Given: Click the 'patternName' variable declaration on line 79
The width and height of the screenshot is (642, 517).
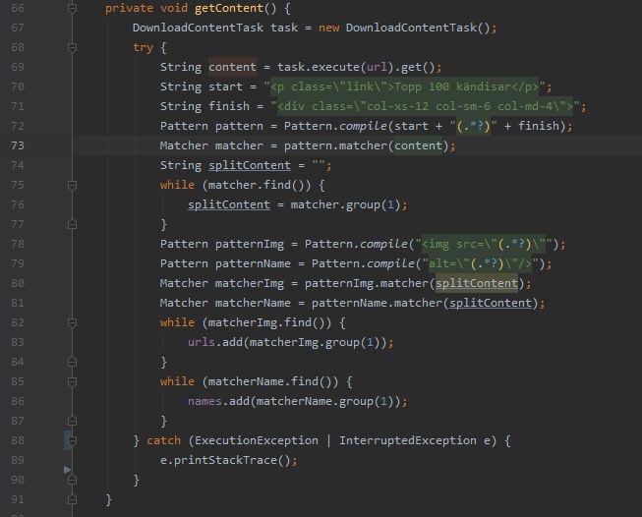Looking at the screenshot, I should coord(253,263).
